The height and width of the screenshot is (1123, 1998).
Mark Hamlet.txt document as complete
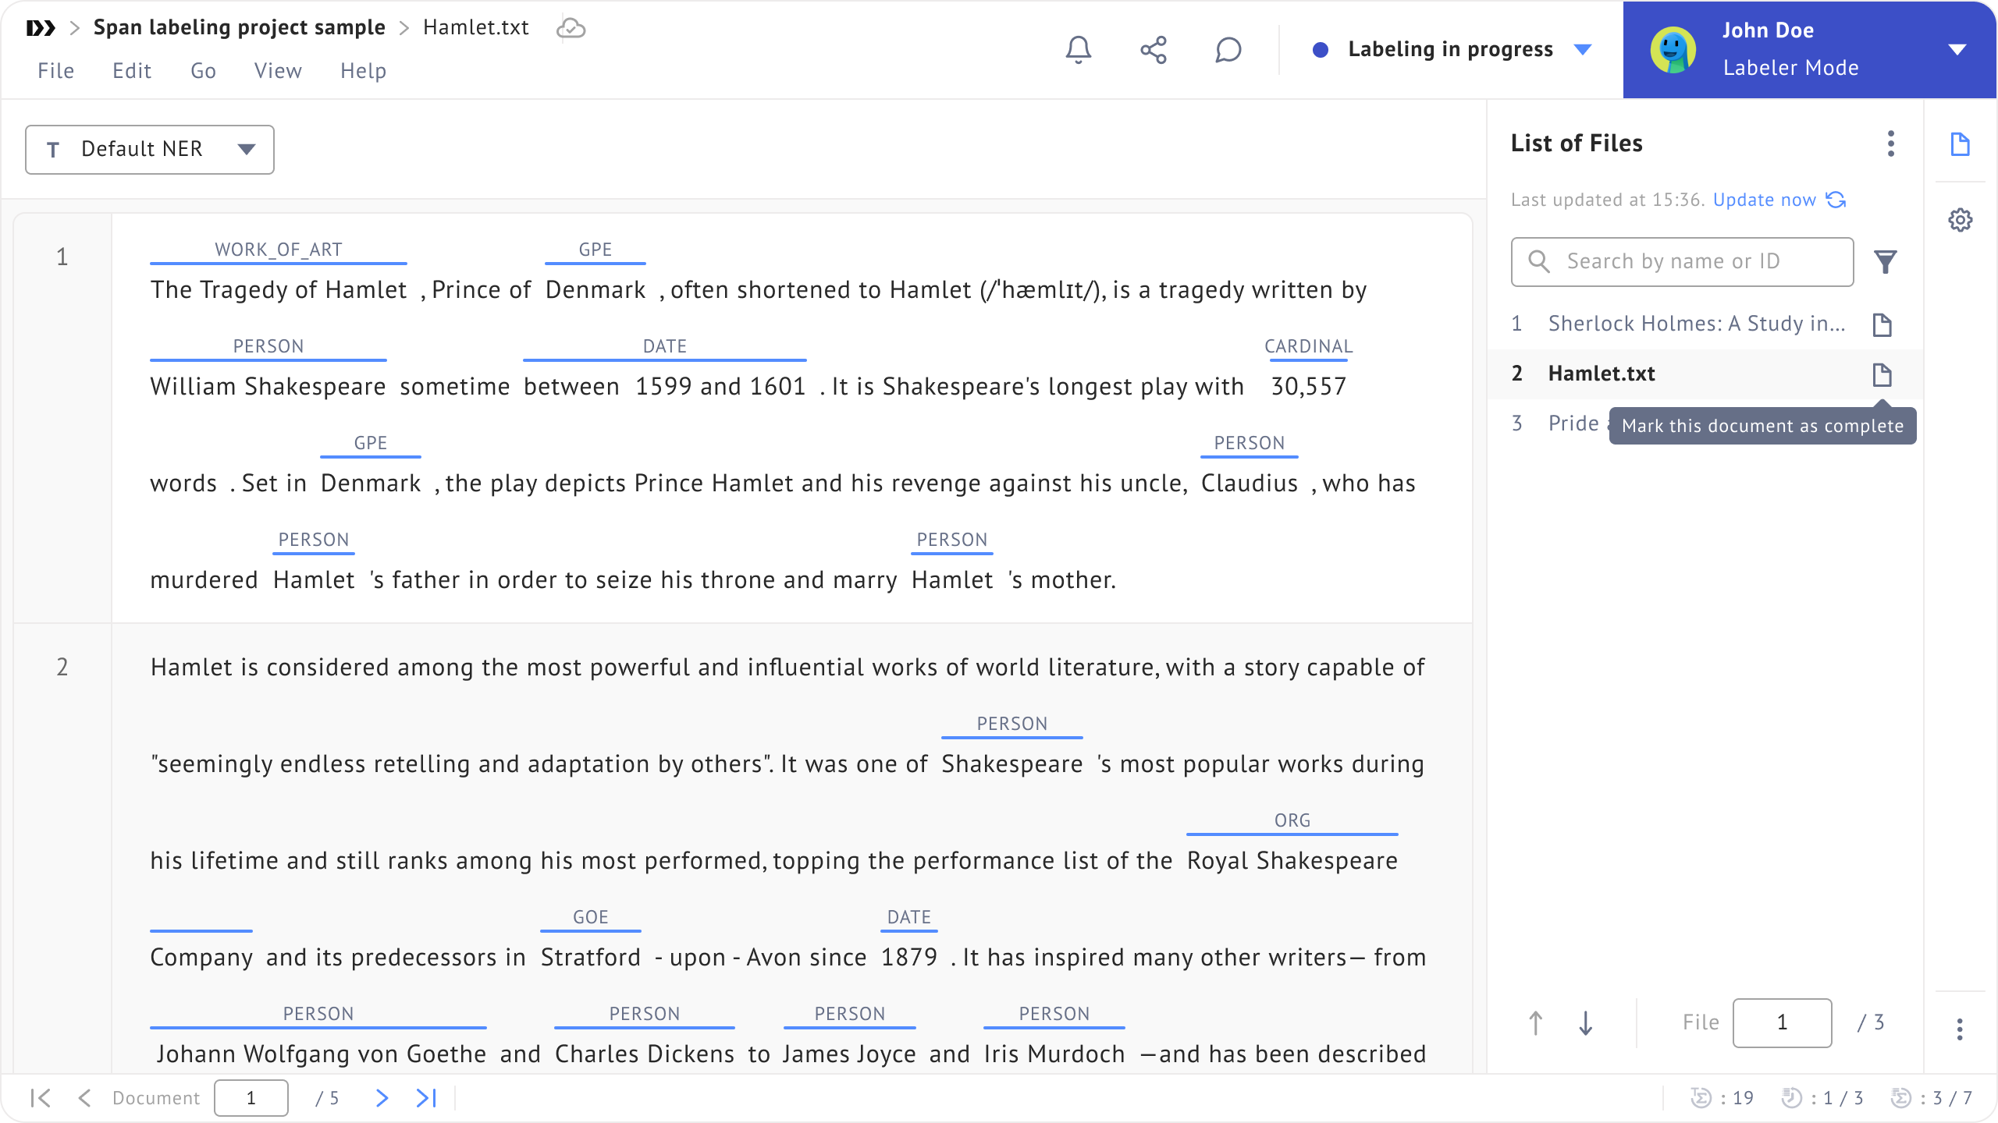(1882, 374)
